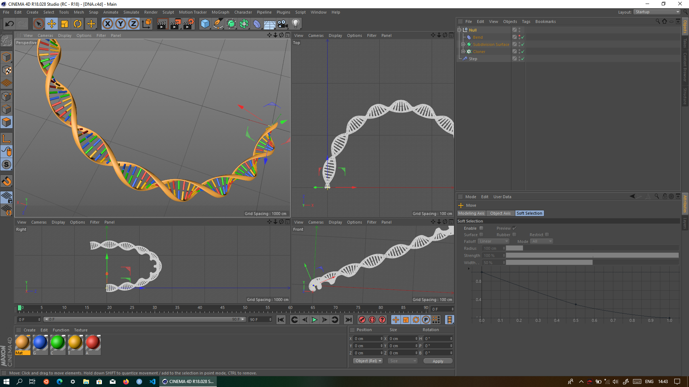Viewport: 689px width, 387px height.
Task: Open Firefox from the taskbar
Action: (126, 382)
